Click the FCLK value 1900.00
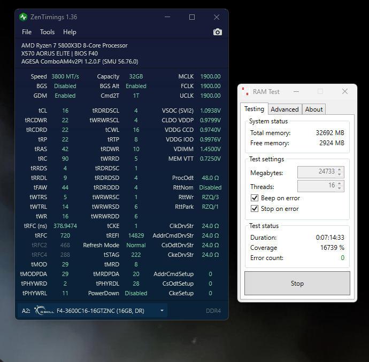 pos(210,86)
